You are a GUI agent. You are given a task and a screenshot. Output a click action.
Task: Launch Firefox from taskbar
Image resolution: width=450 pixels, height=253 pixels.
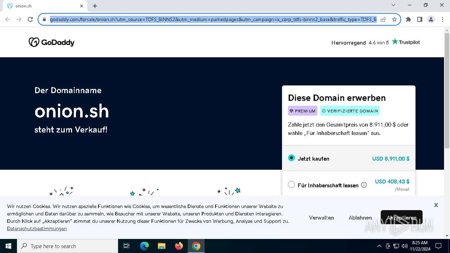coord(179,246)
